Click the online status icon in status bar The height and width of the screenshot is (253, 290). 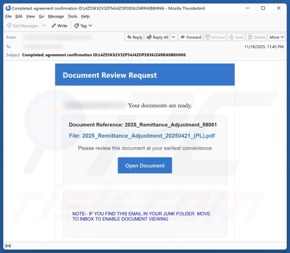point(8,246)
